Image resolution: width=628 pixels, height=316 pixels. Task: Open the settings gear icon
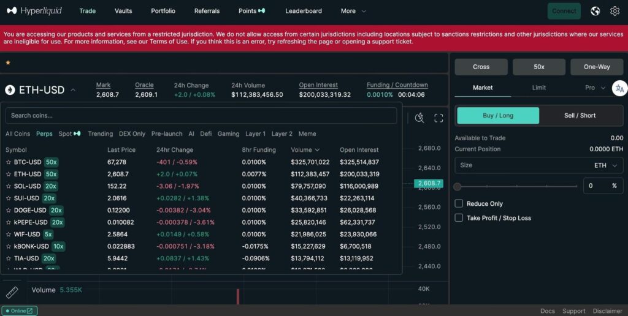click(615, 11)
